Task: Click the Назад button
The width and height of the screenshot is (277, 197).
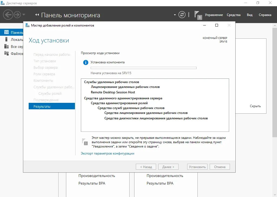Action: (146, 167)
